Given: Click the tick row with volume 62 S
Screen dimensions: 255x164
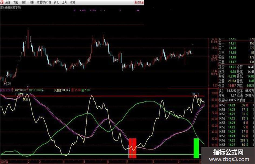Looking at the screenshot, I should [236, 118].
